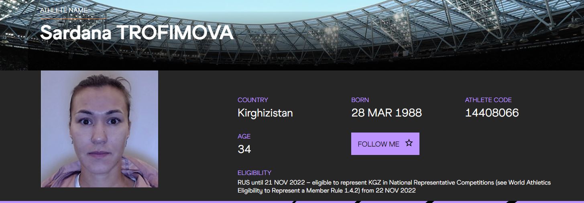The width and height of the screenshot is (584, 203).
Task: Open the athlete's profile photo
Action: [100, 129]
